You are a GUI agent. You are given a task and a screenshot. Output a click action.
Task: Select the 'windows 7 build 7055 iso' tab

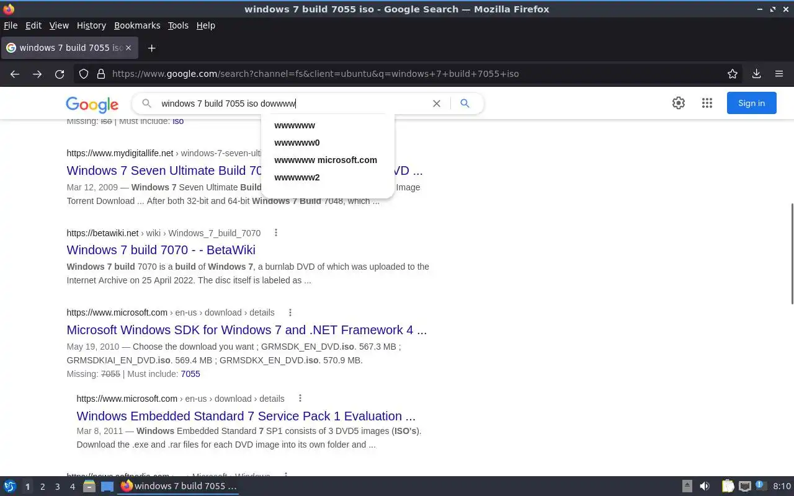point(69,48)
